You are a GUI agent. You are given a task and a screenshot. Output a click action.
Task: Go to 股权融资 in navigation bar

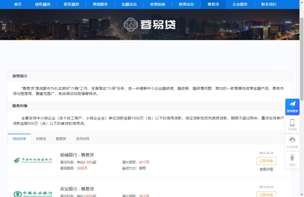pyautogui.click(x=71, y=4)
